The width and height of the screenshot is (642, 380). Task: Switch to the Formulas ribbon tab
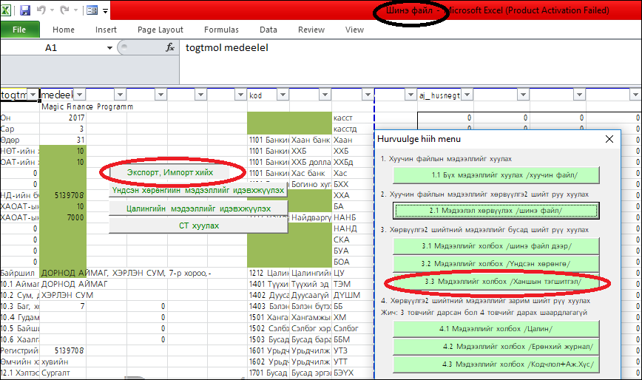tap(221, 30)
